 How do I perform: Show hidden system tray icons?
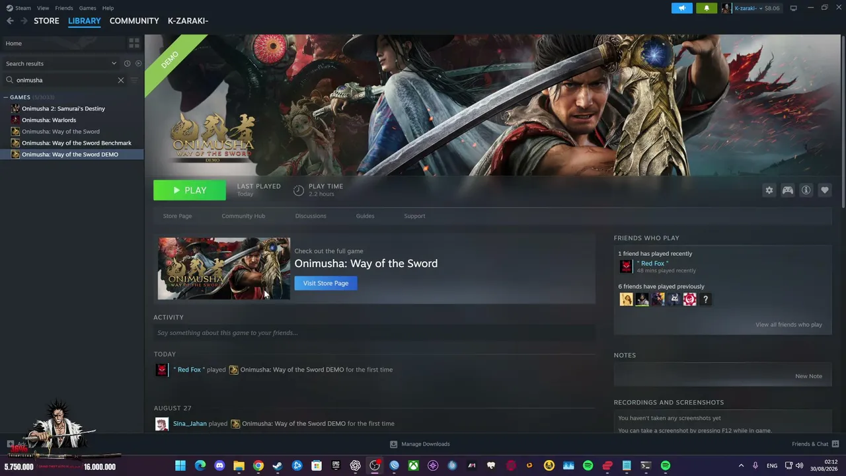tap(741, 465)
